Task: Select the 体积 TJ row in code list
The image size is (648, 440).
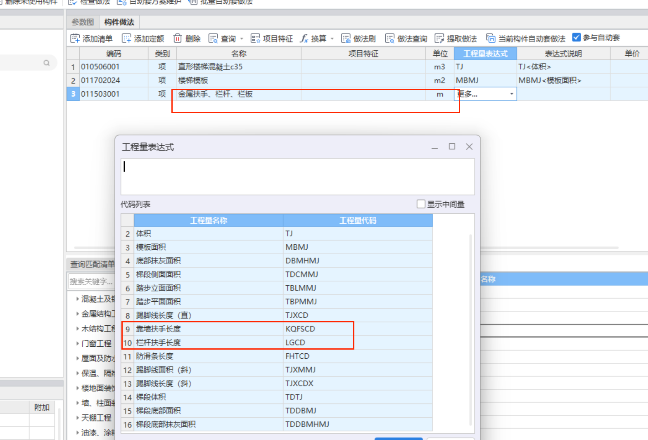Action: tap(277, 233)
